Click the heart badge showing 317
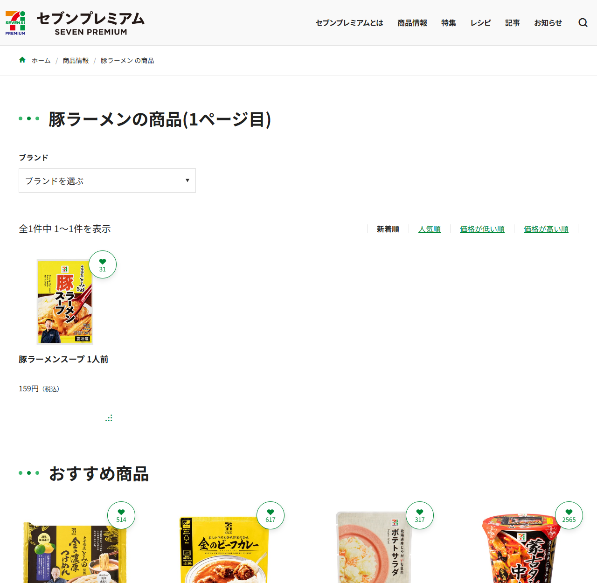 [x=420, y=515]
